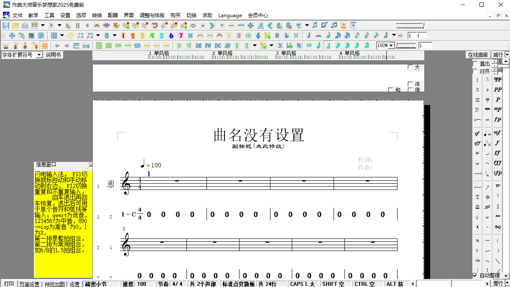Image resolution: width=510 pixels, height=287 pixels.
Task: Open the dropdown arrow next to 减行
Action: click(506, 54)
